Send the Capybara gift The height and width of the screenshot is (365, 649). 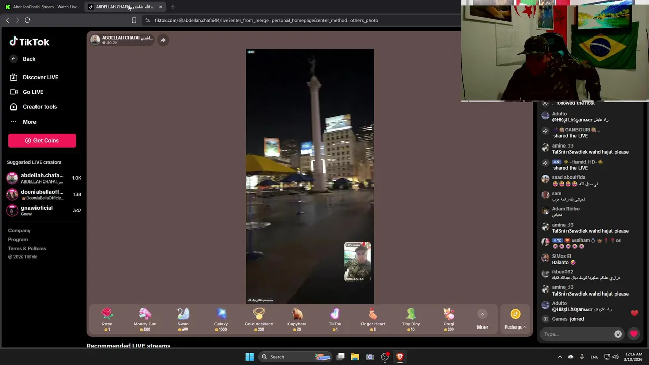pos(297,319)
